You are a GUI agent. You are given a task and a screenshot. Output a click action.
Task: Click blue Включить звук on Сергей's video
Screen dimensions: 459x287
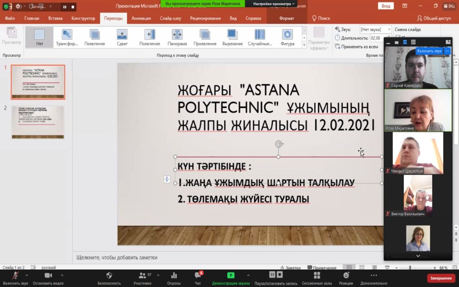point(429,51)
